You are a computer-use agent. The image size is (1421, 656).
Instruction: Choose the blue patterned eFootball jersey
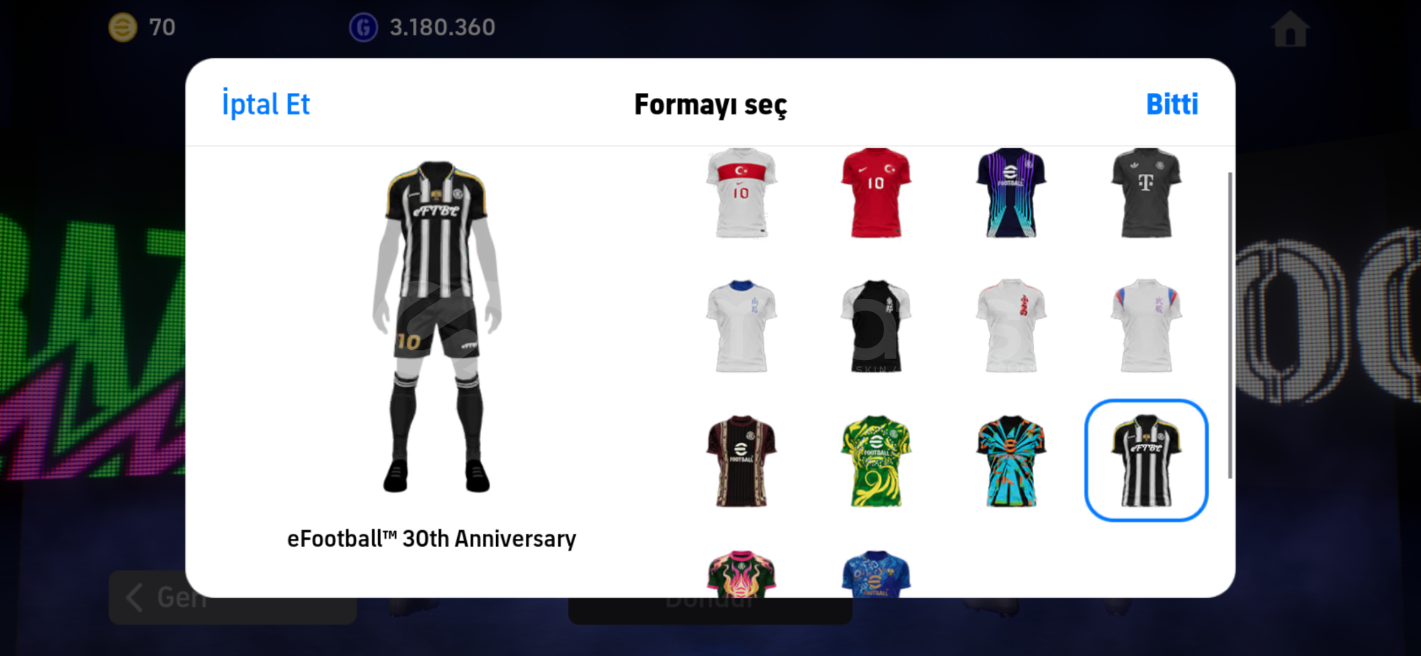click(876, 573)
